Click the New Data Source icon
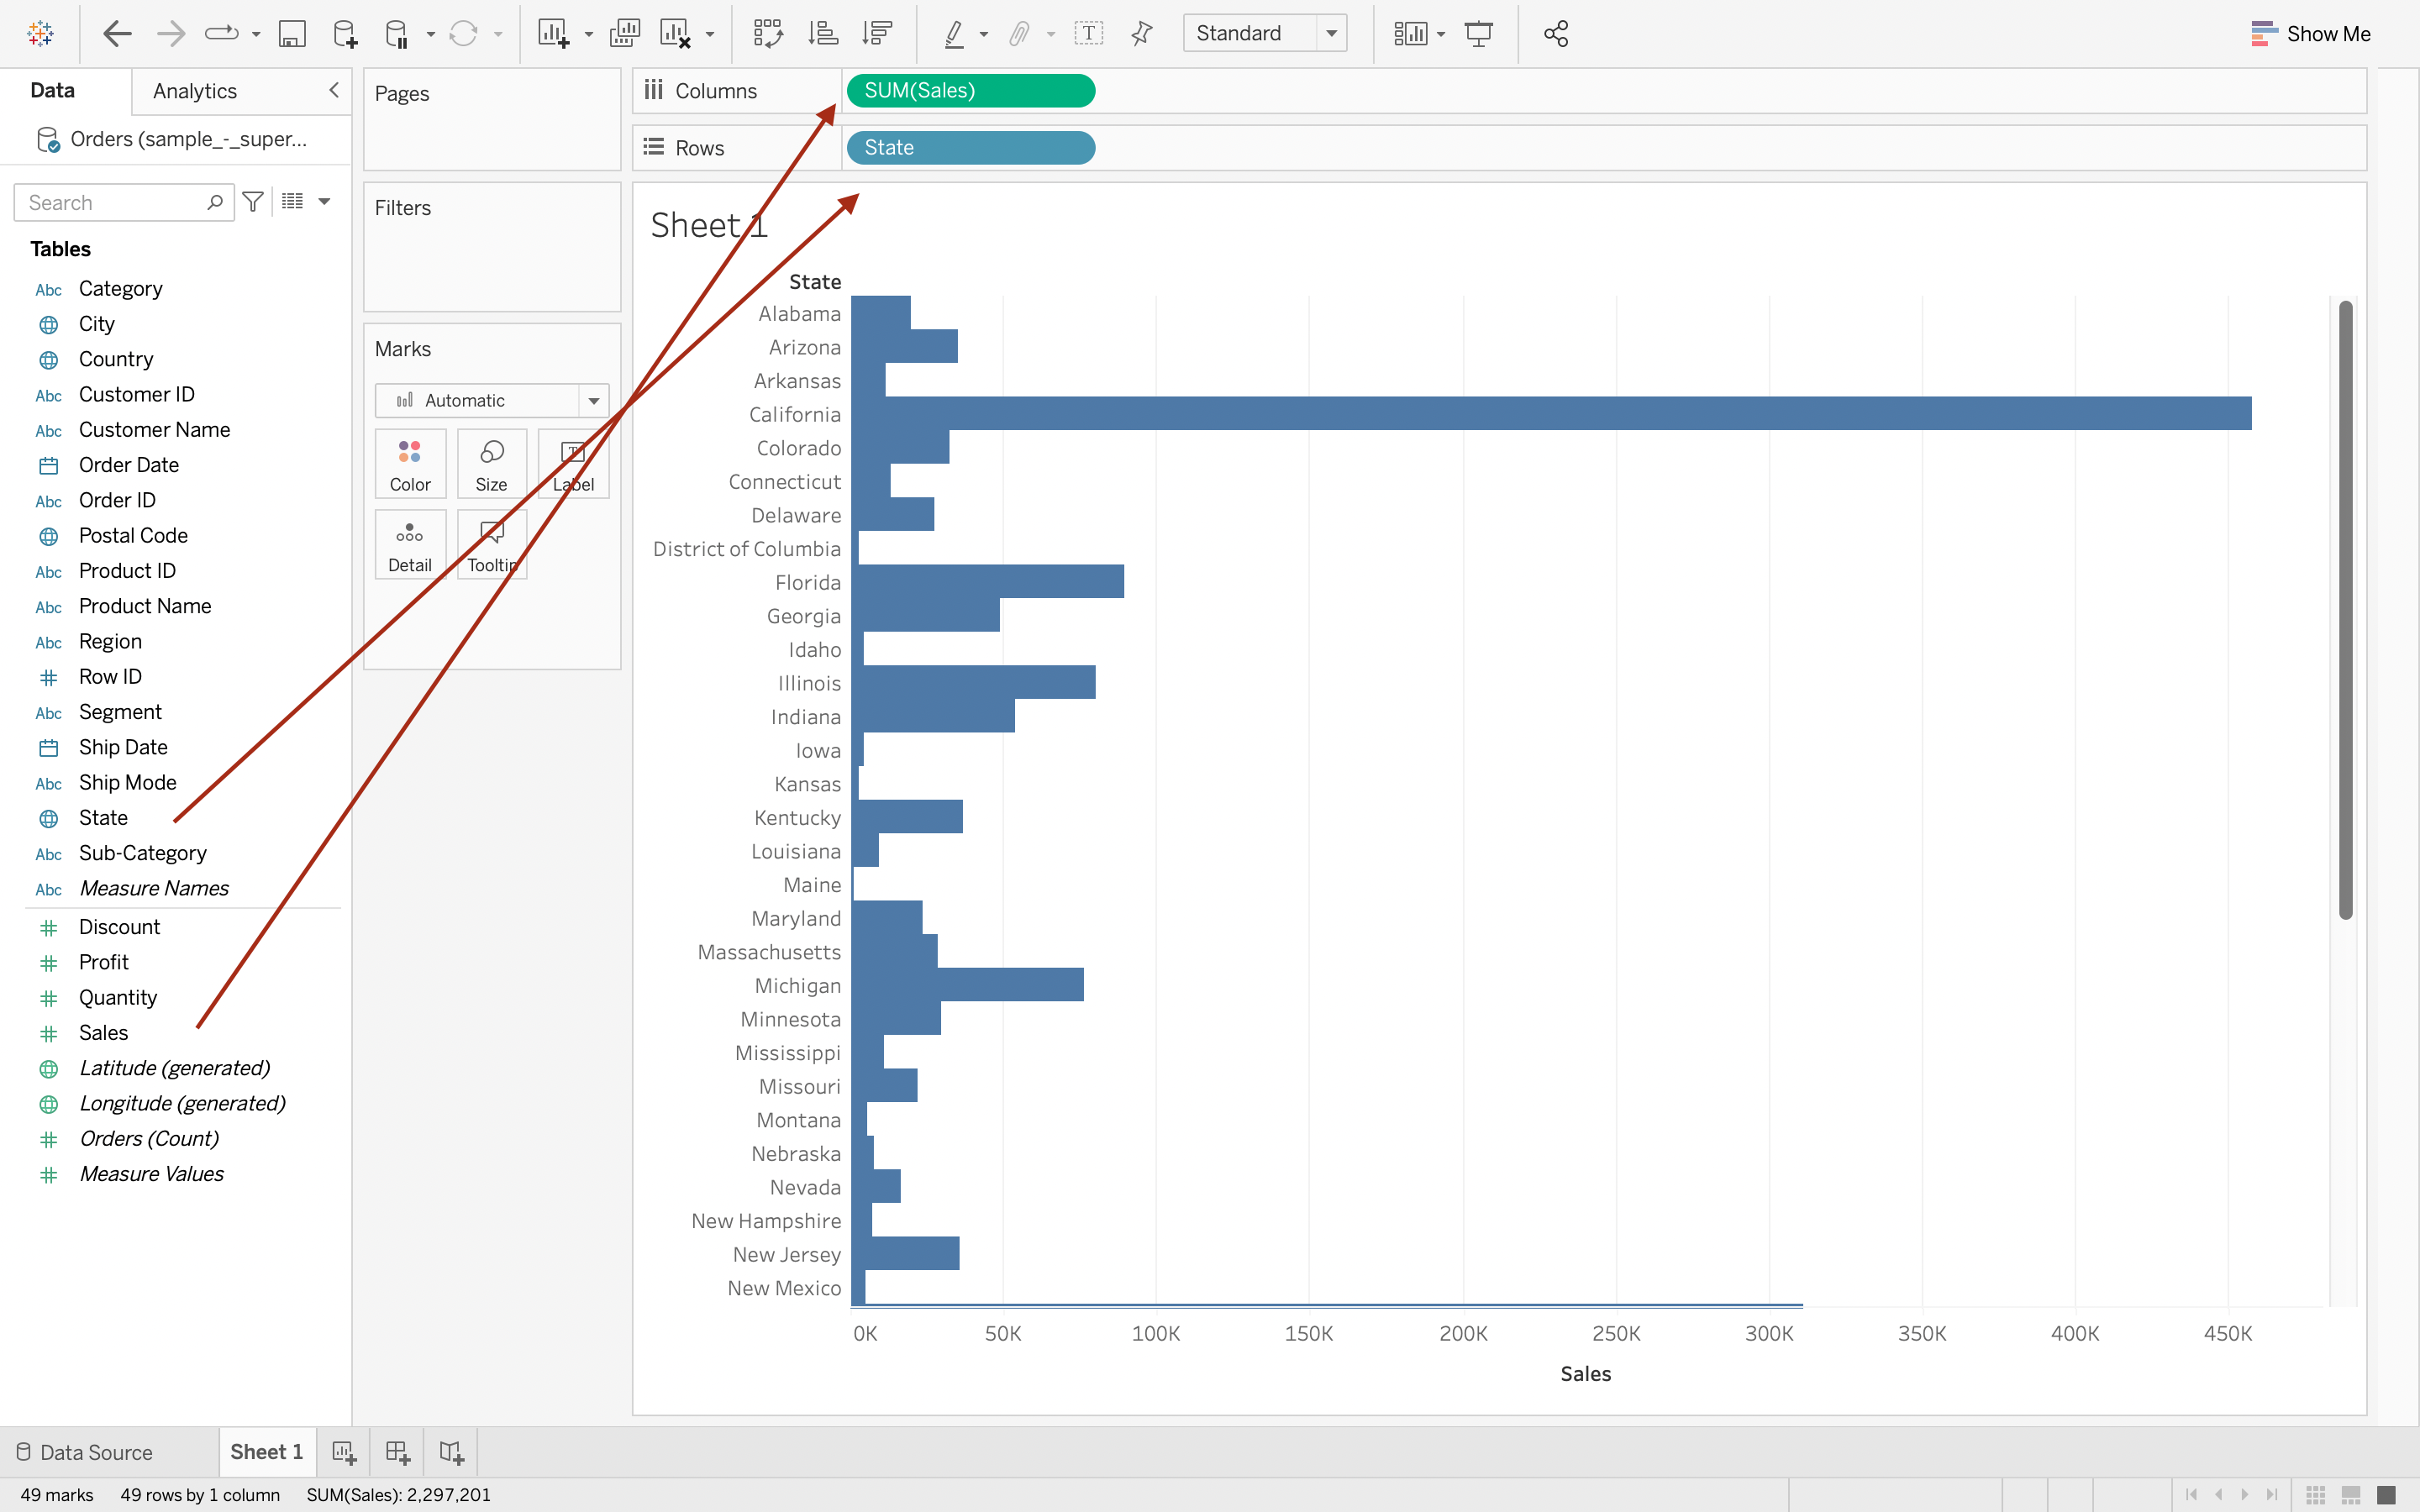Image resolution: width=2420 pixels, height=1512 pixels. (345, 34)
